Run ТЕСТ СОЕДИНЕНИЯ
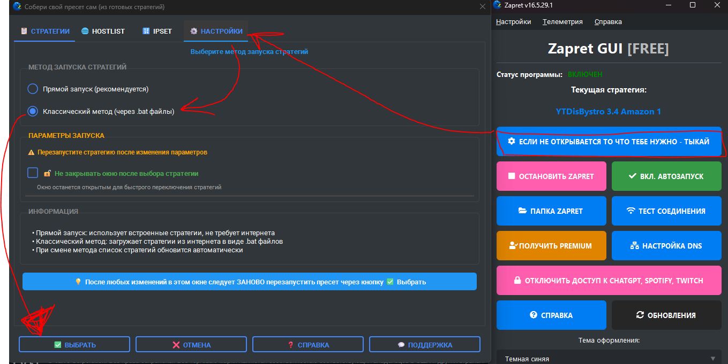 (666, 211)
